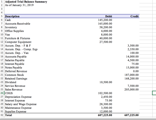Select the Sales Revenue label cell
This screenshot has height=120, width=156.
[14, 90]
